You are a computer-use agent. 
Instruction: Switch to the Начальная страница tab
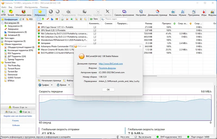coord(50,81)
